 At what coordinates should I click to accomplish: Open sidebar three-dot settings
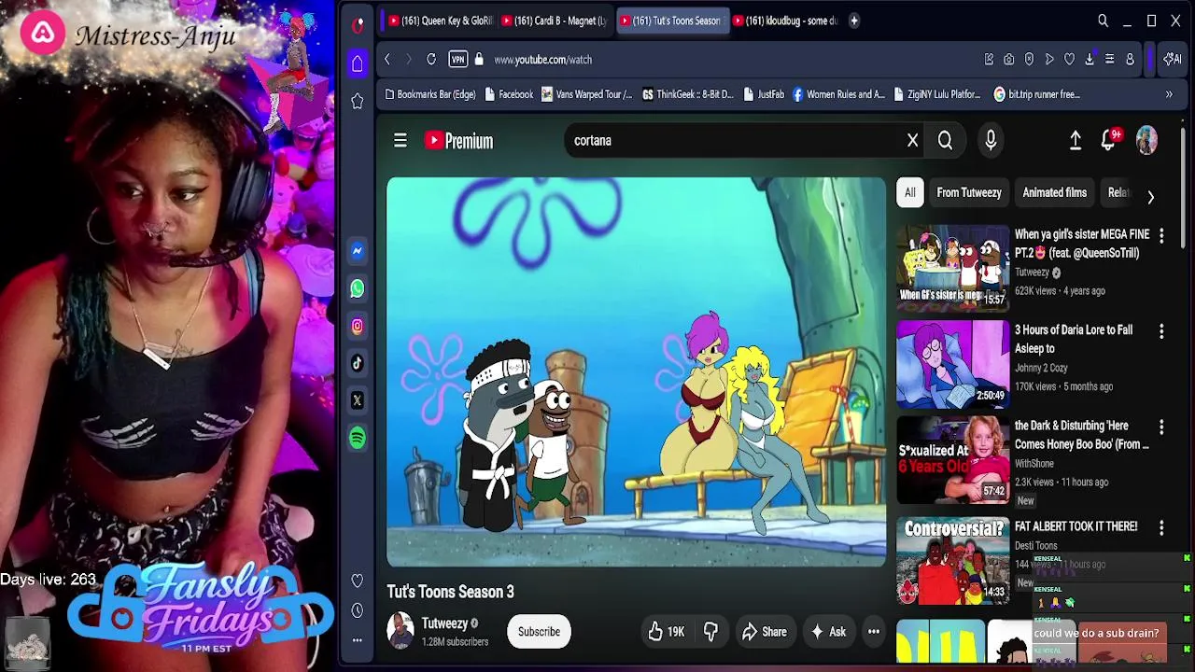(358, 640)
